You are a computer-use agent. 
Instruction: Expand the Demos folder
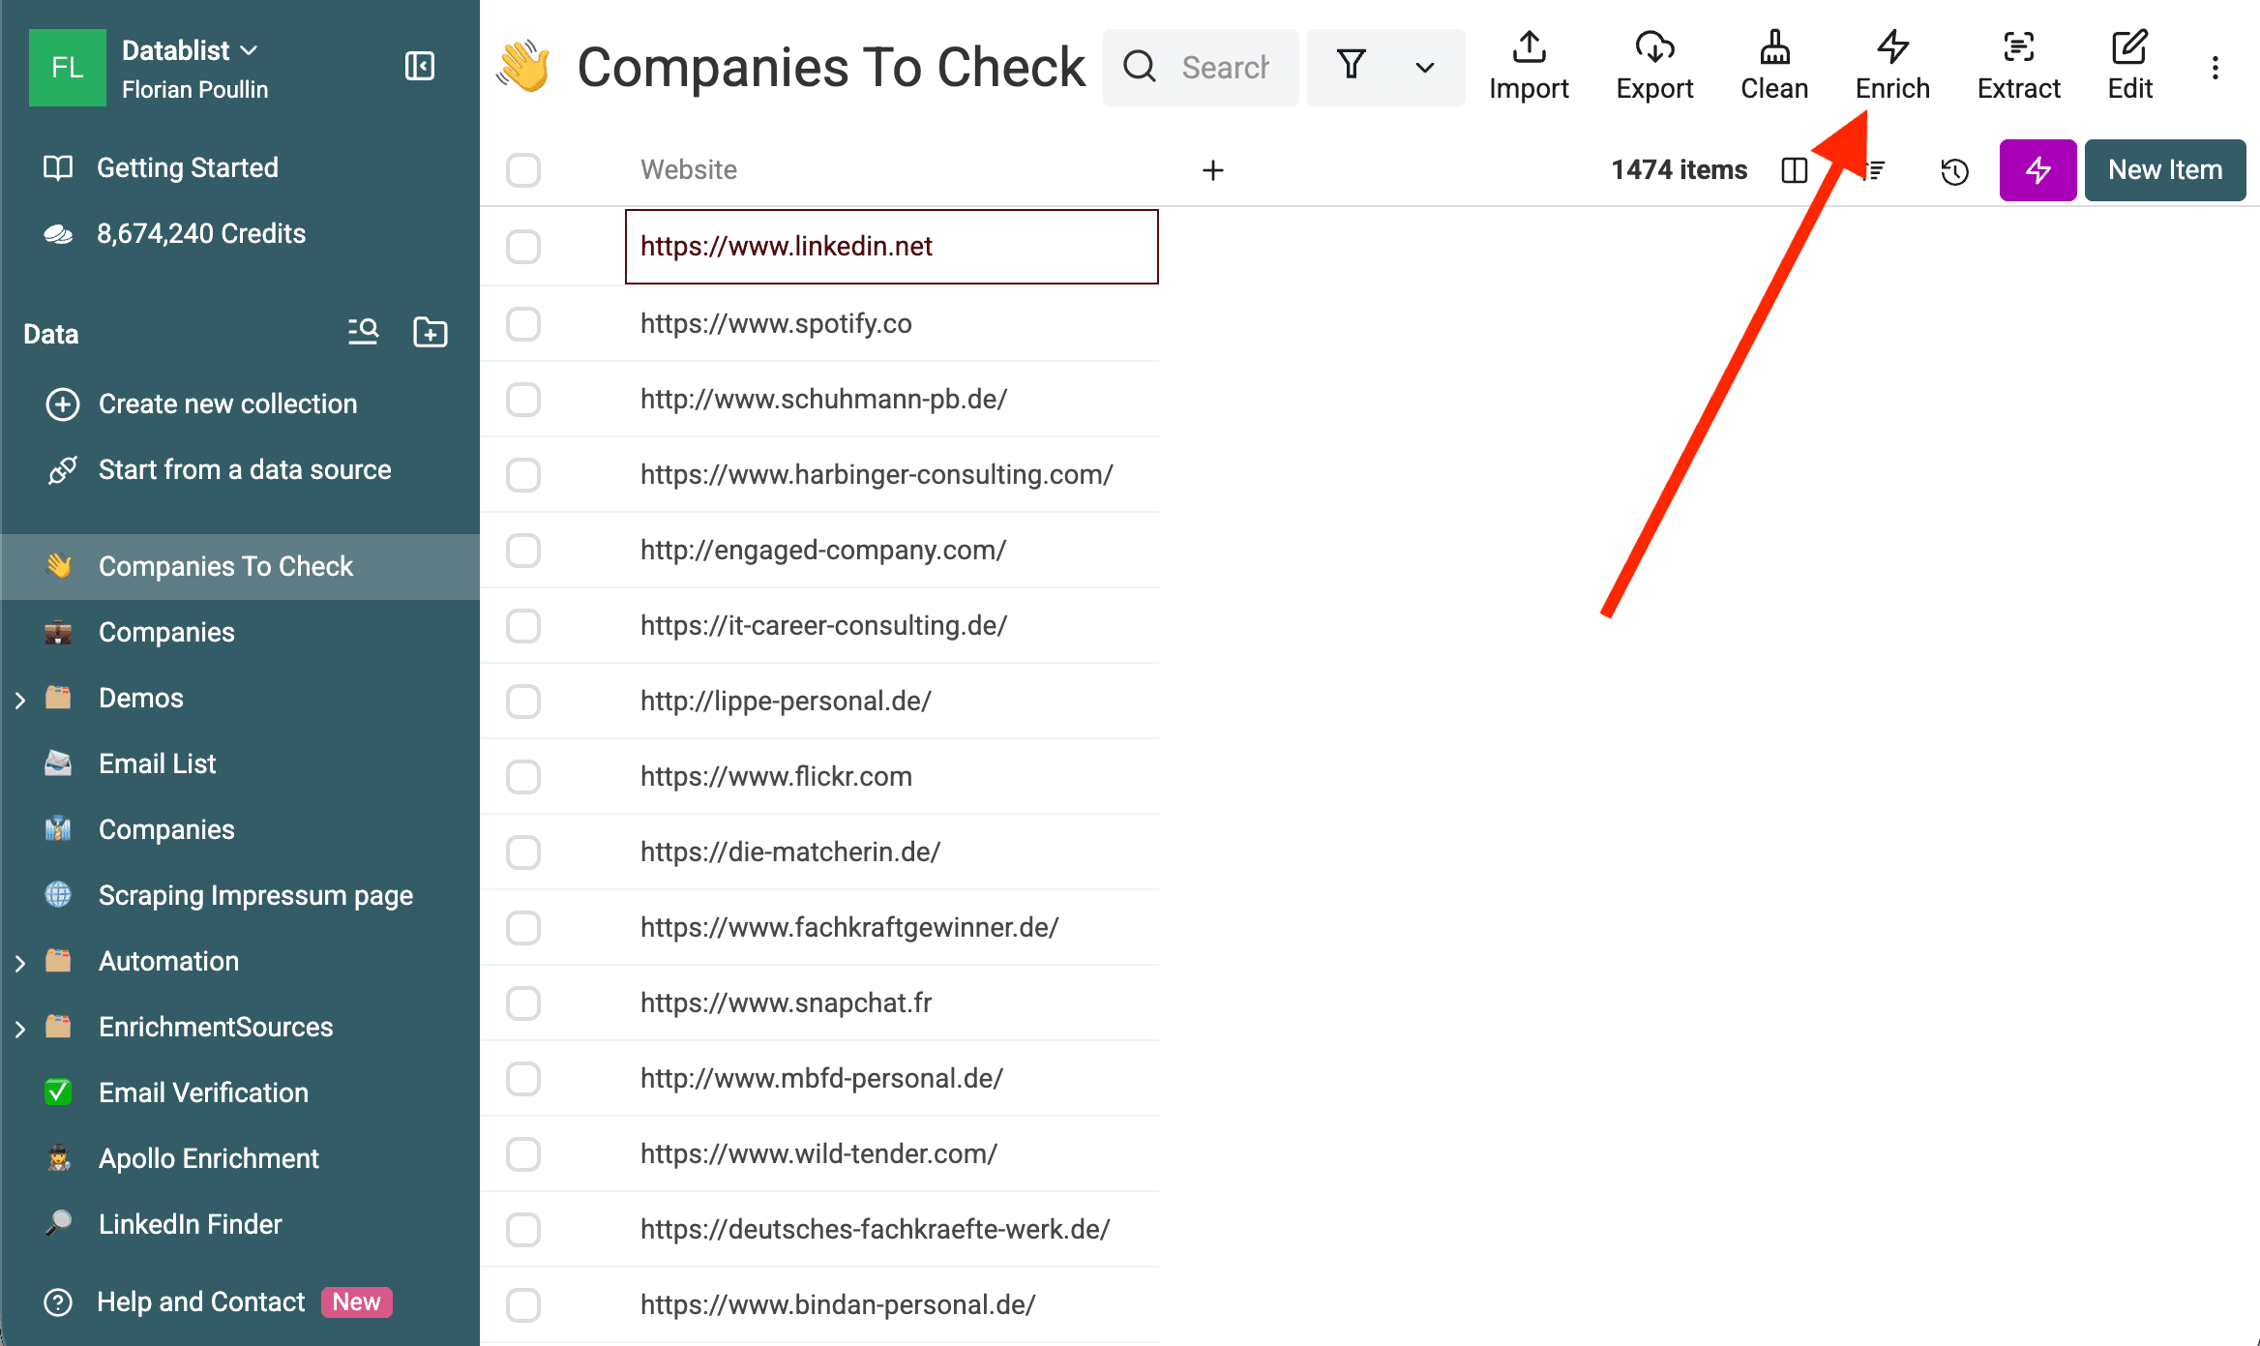[x=21, y=698]
